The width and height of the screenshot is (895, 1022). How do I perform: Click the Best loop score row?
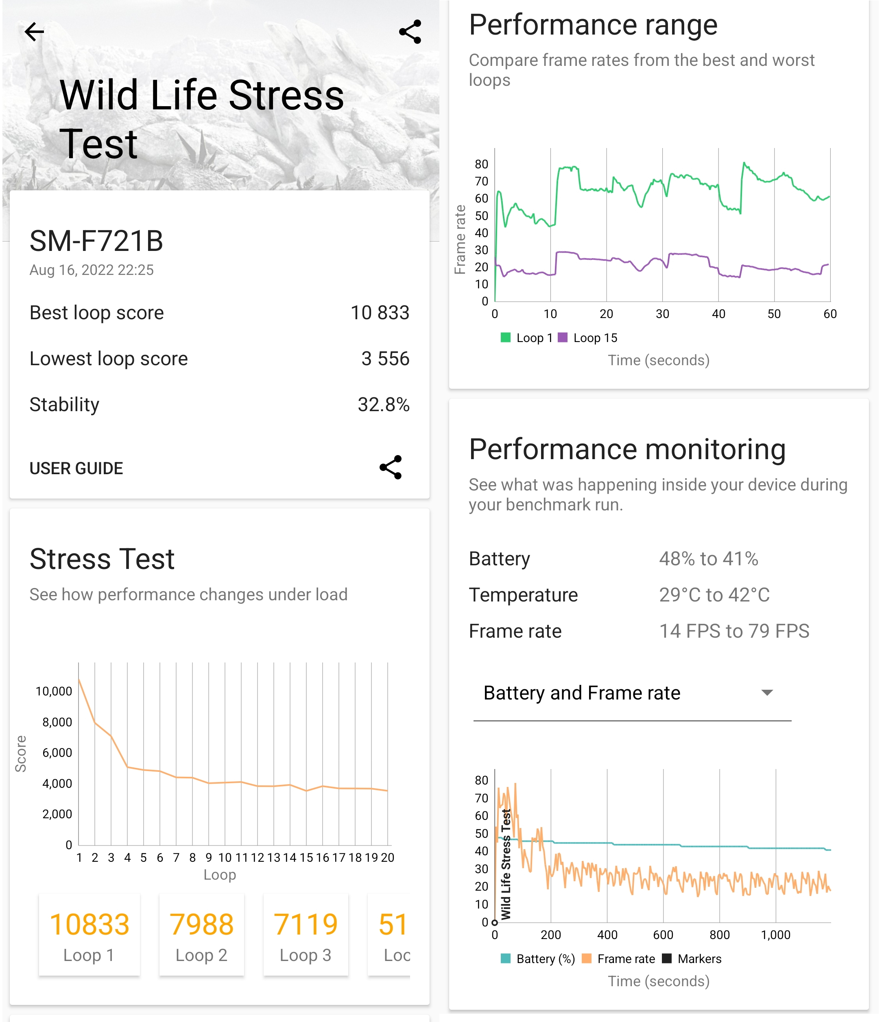point(219,313)
